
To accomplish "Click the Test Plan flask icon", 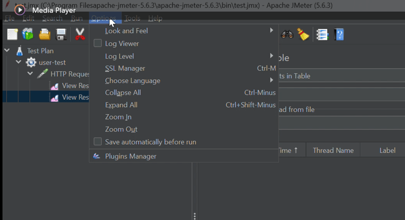I will tap(20, 50).
